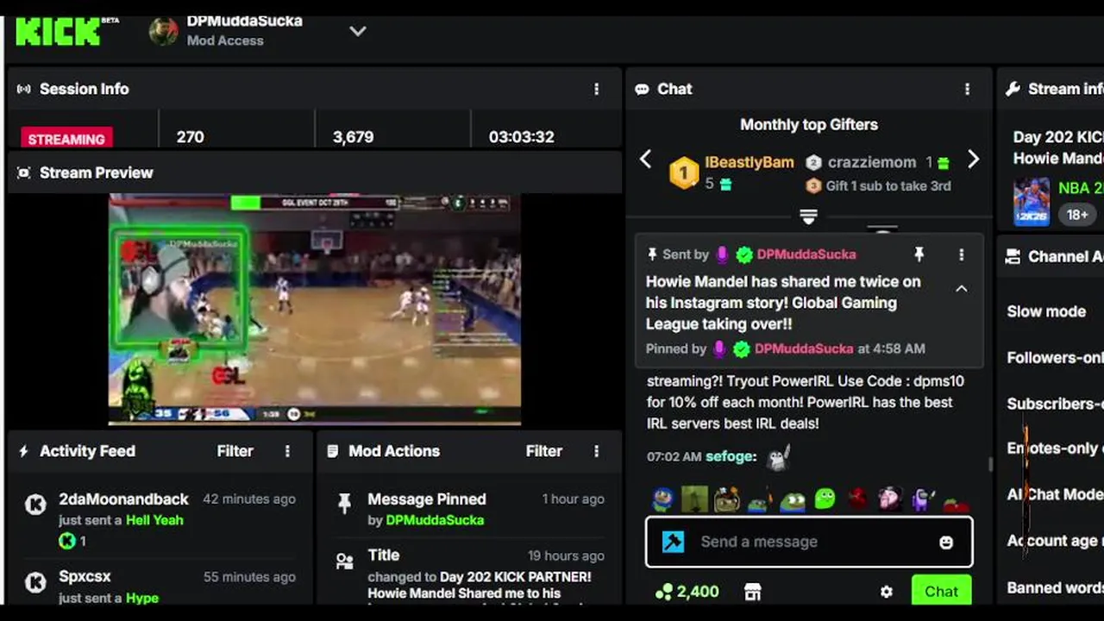Click the silver rank 2 badge by crazziemom
Image resolution: width=1104 pixels, height=621 pixels.
[x=812, y=162]
